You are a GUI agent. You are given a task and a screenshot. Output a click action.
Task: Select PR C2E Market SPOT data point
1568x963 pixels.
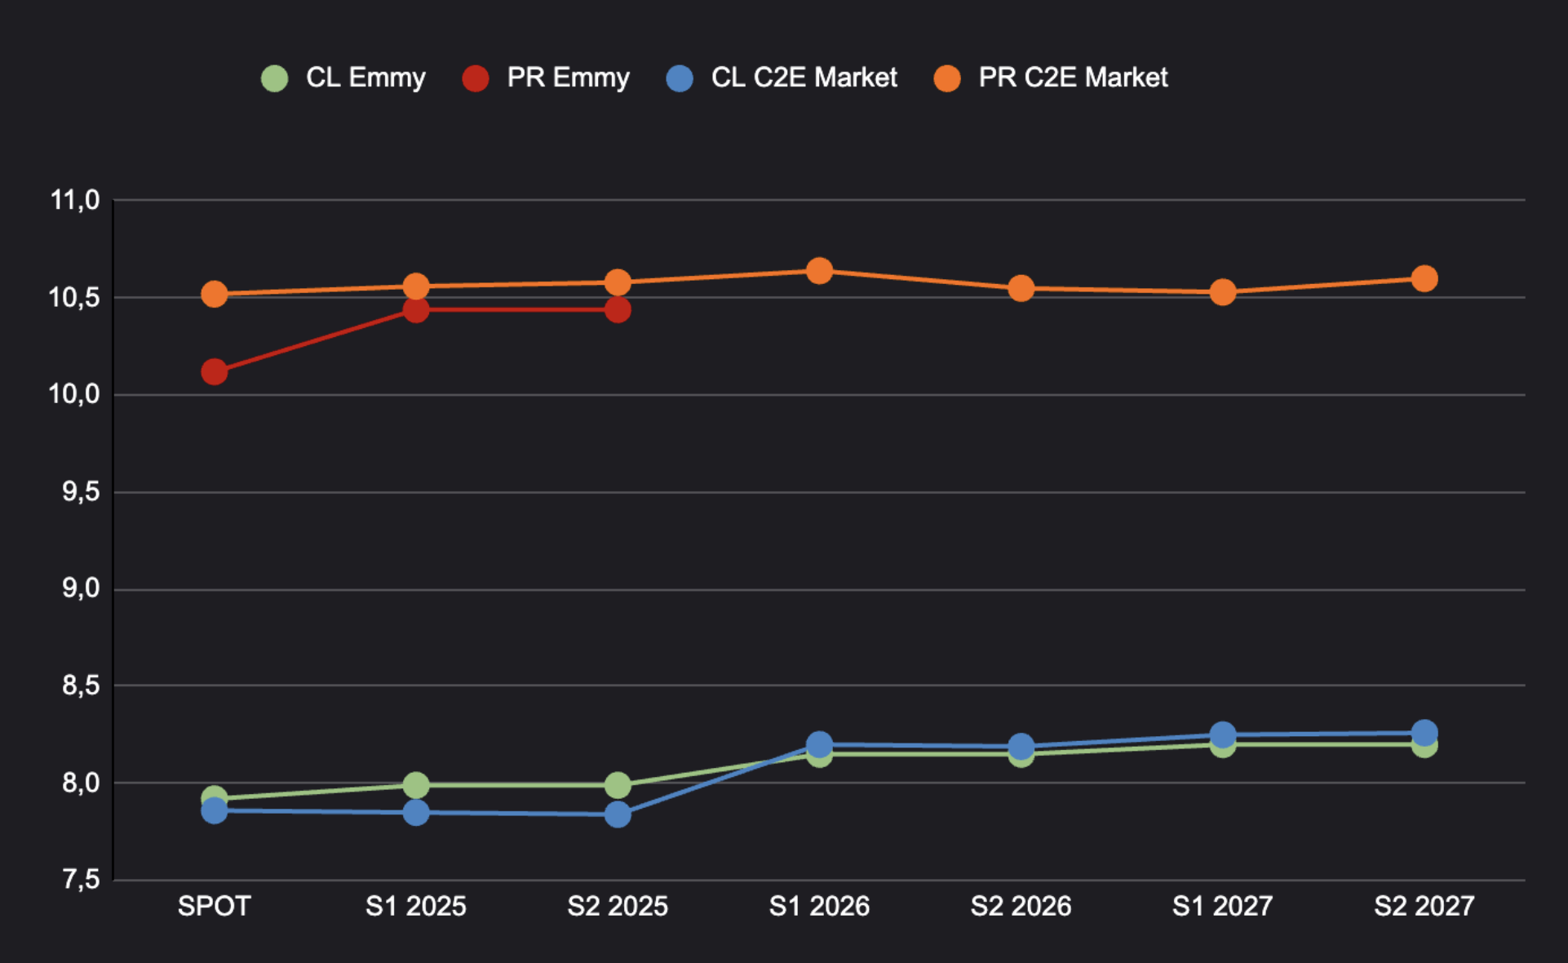coord(215,295)
